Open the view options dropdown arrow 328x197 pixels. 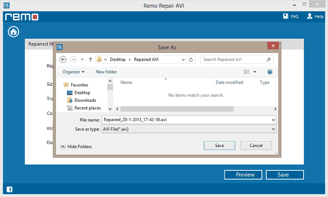(255, 72)
